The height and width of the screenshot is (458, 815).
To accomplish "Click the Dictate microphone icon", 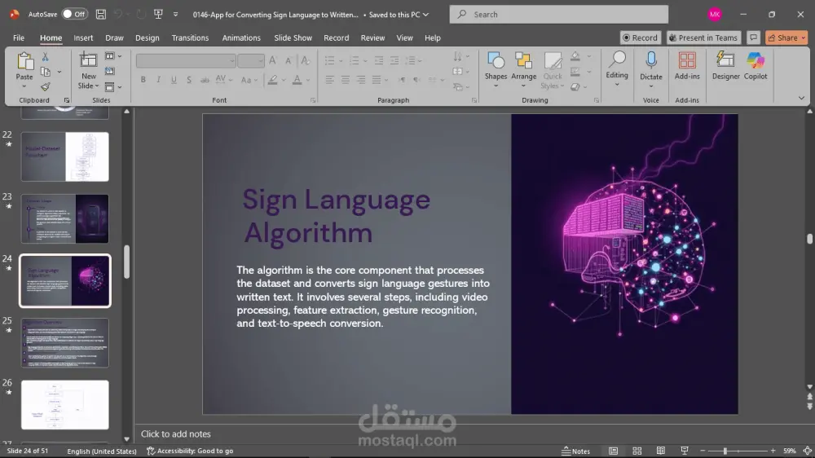I will click(650, 60).
